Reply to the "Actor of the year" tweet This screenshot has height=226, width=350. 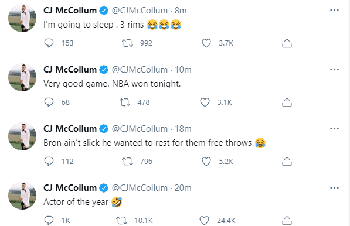(x=49, y=220)
